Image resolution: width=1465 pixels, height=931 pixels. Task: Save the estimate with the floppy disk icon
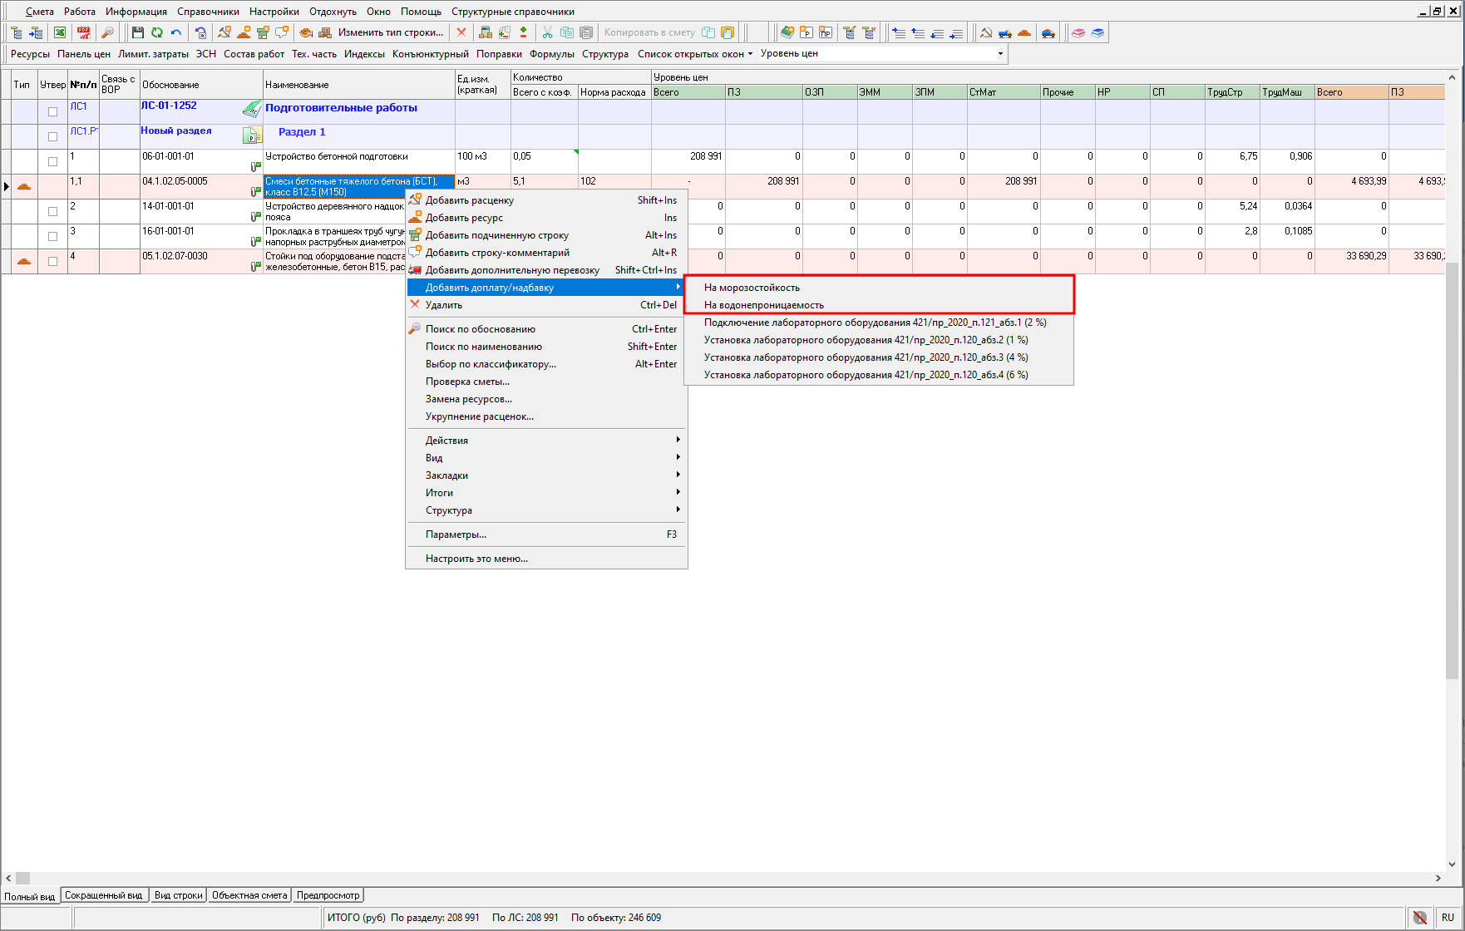point(138,32)
